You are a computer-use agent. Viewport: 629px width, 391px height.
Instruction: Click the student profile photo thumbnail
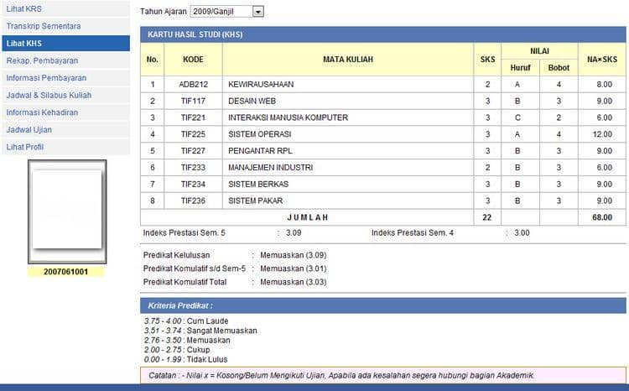65,210
